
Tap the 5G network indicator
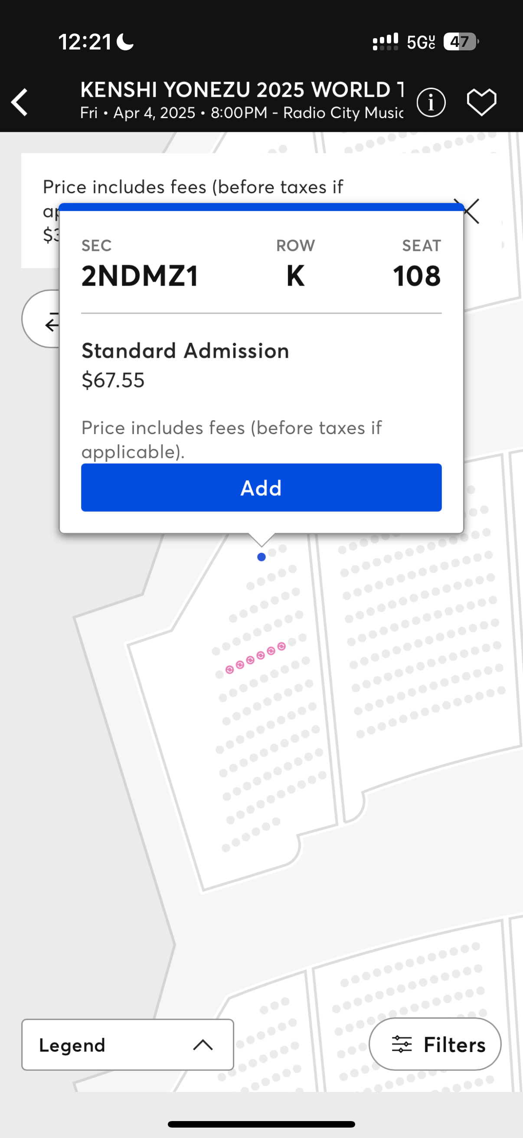coord(421,43)
